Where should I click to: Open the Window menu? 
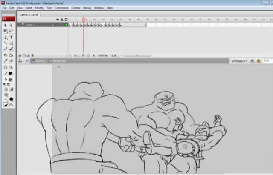pyautogui.click(x=99, y=8)
